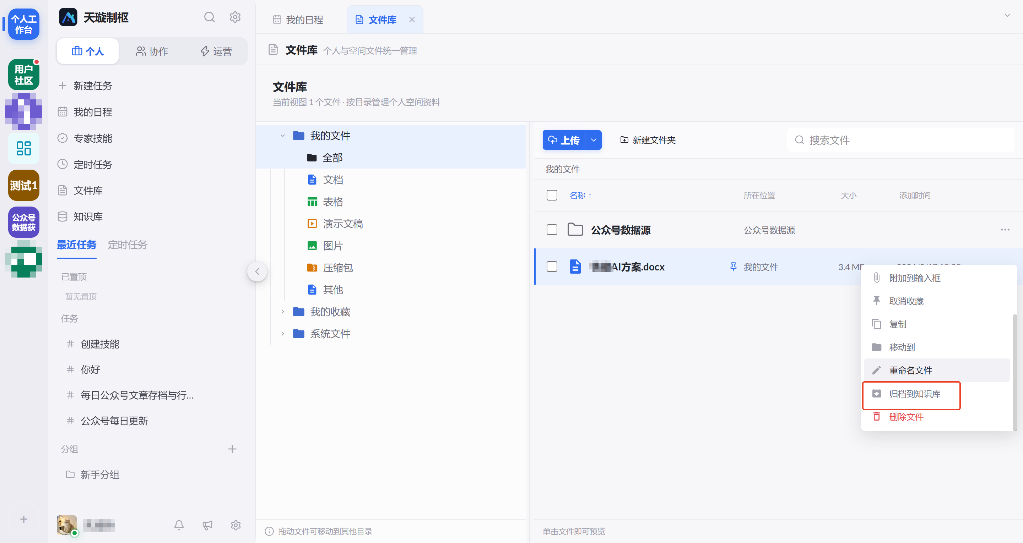Click the 上传 upload button

564,140
